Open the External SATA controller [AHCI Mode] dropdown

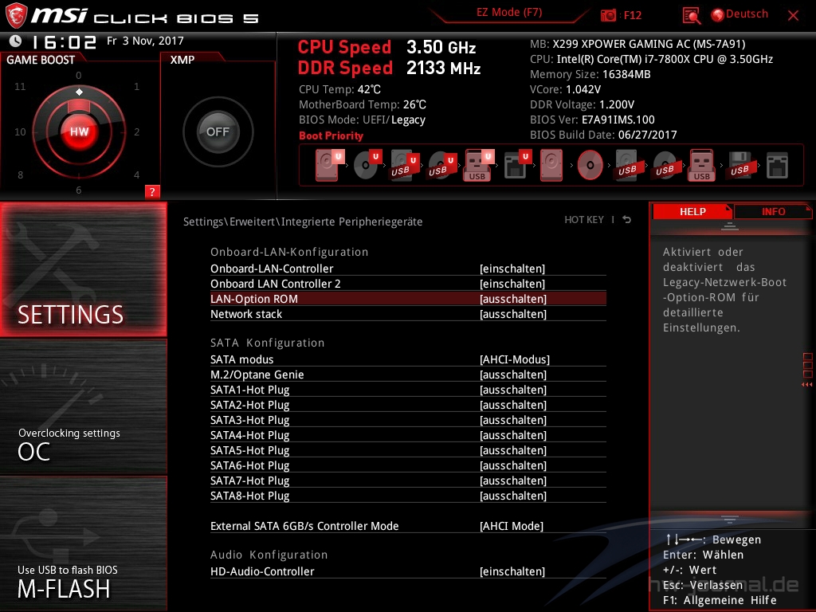pyautogui.click(x=512, y=526)
